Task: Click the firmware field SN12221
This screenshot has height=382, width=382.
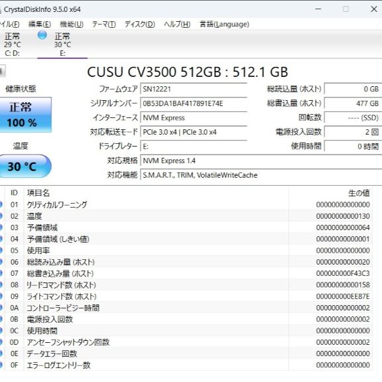Action: click(x=194, y=89)
